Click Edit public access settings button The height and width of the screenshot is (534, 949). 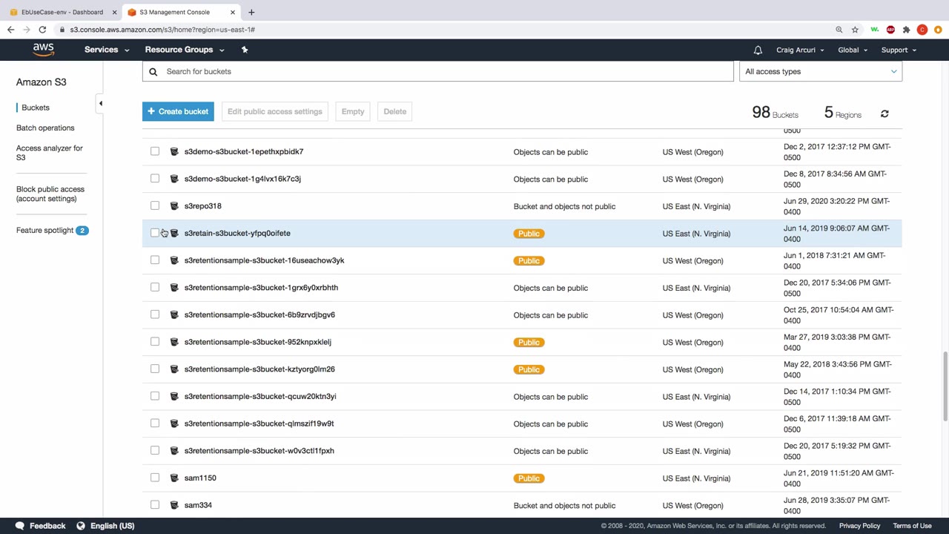point(275,111)
